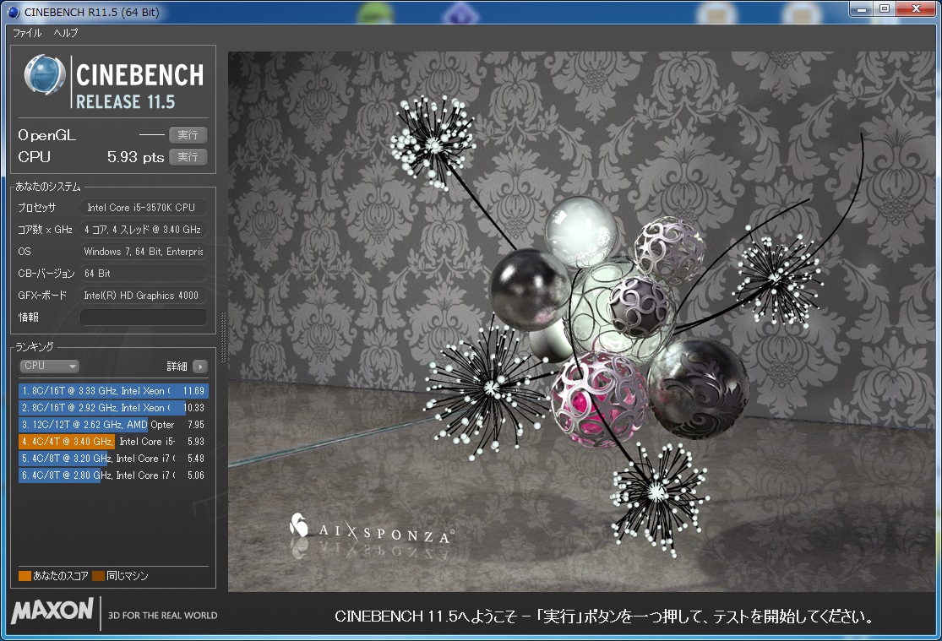Click the OS field showing Windows 7, 64 Bit
This screenshot has height=641, width=942.
pyautogui.click(x=144, y=251)
